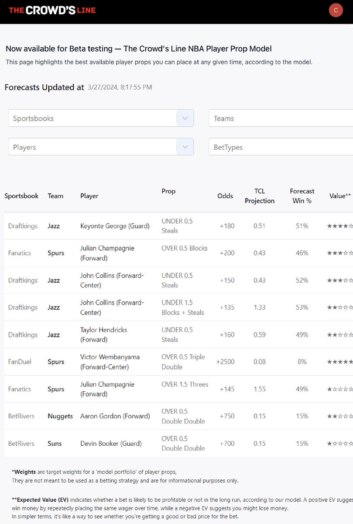Click star rating for Devin Booker row
Image resolution: width=353 pixels, height=524 pixels.
tap(340, 444)
